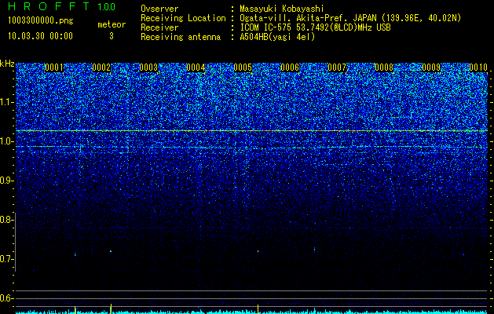Click the time marker 0002
The width and height of the screenshot is (494, 314).
point(101,68)
